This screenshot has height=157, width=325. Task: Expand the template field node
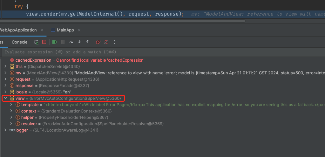point(11,105)
